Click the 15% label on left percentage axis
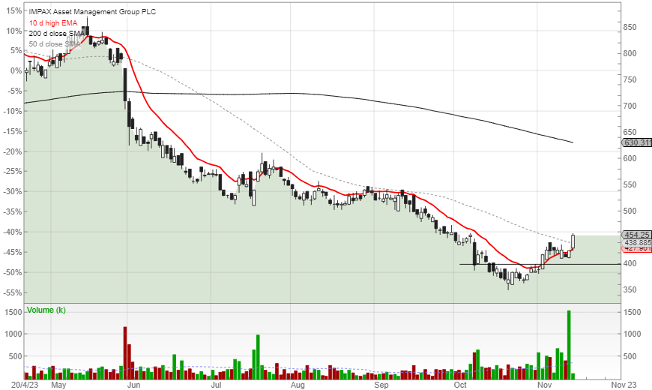This screenshot has width=652, height=390. tap(13, 10)
